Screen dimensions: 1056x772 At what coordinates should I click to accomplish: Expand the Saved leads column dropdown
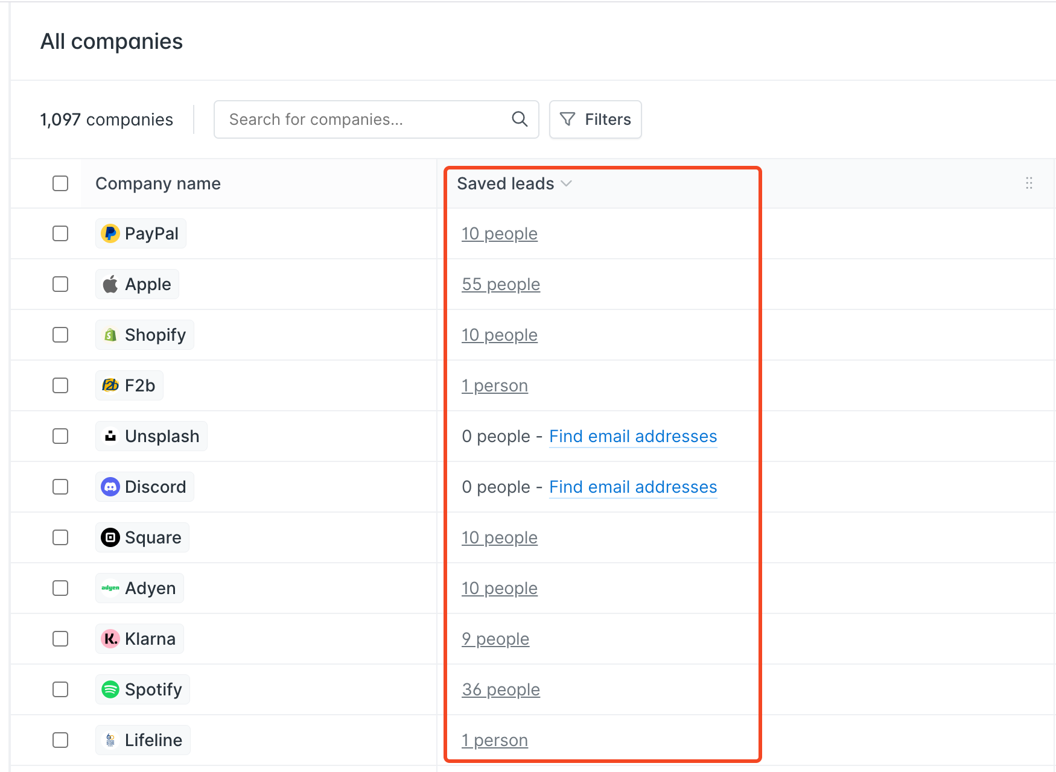pos(566,183)
